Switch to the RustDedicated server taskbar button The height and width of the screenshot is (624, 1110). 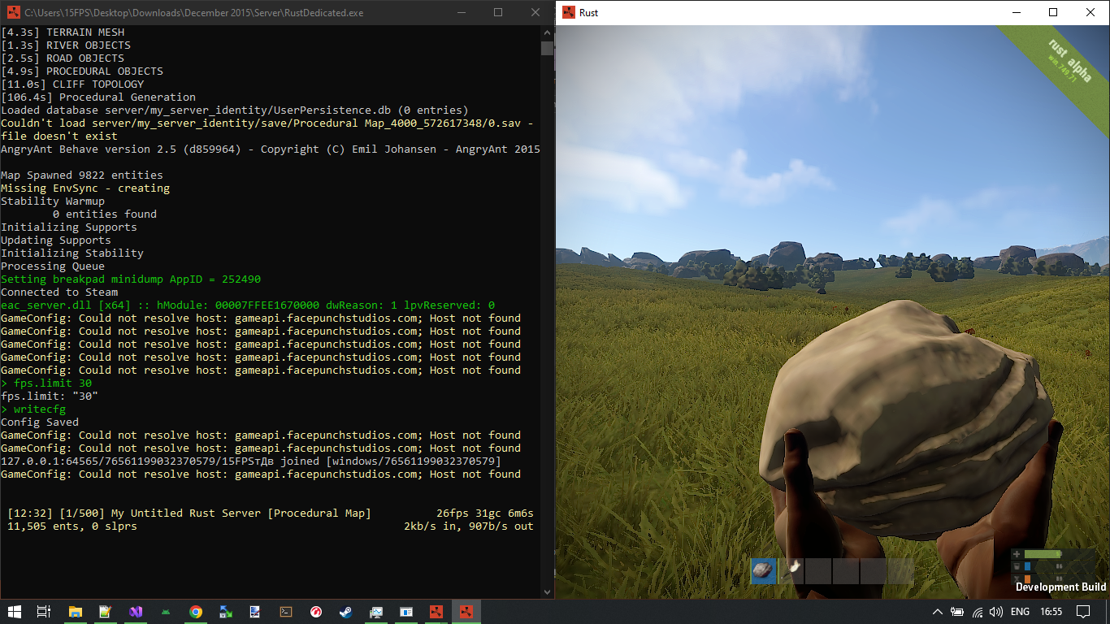point(436,612)
